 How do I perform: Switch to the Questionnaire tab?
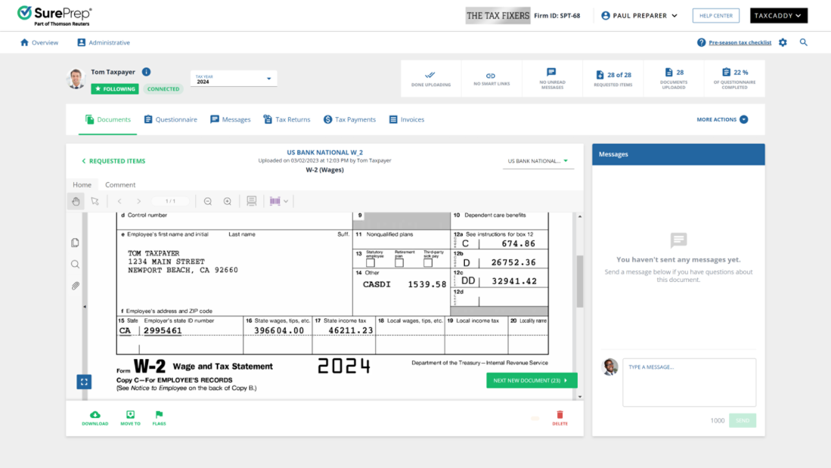[171, 120]
